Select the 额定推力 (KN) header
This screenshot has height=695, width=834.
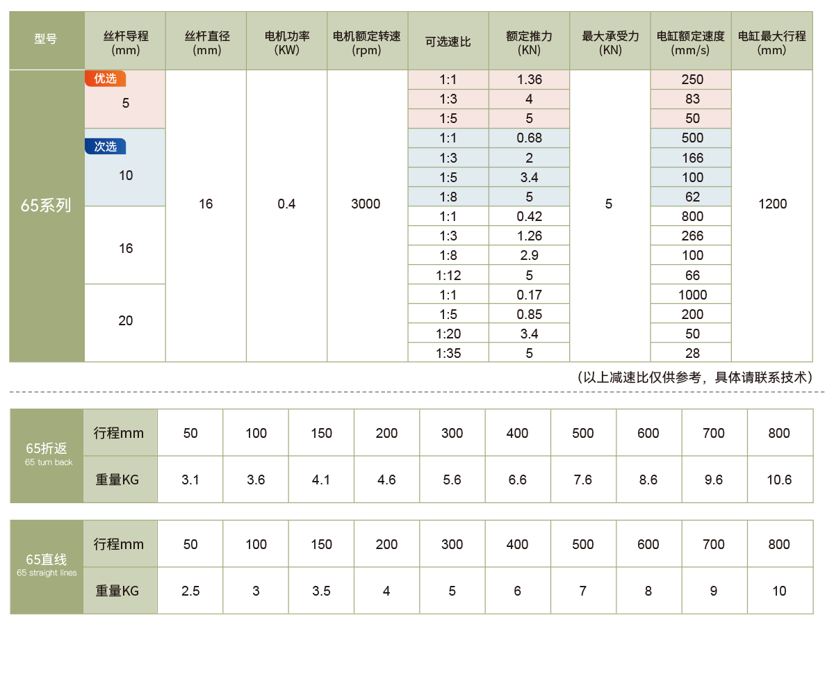tap(529, 42)
